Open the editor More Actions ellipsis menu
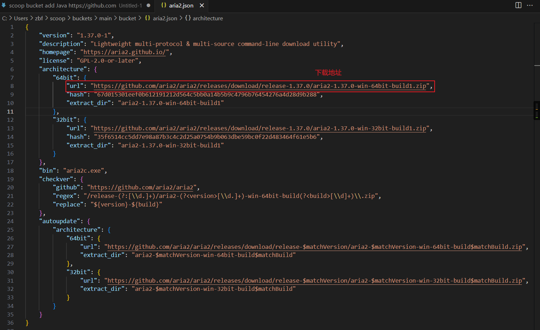This screenshot has width=540, height=330. (530, 5)
